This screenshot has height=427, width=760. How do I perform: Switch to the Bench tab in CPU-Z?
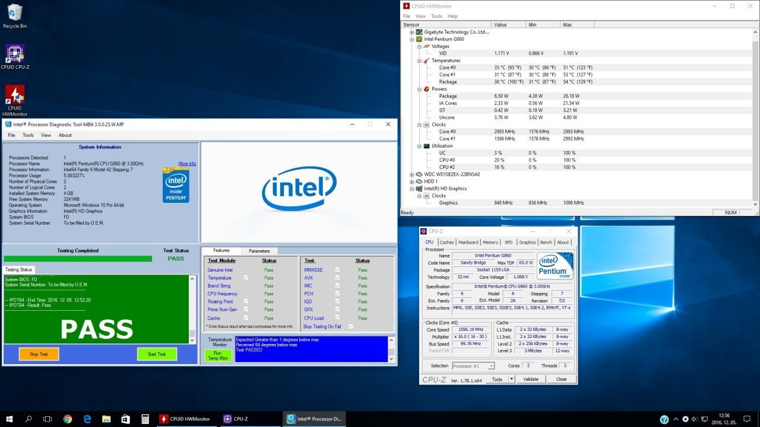click(x=546, y=242)
